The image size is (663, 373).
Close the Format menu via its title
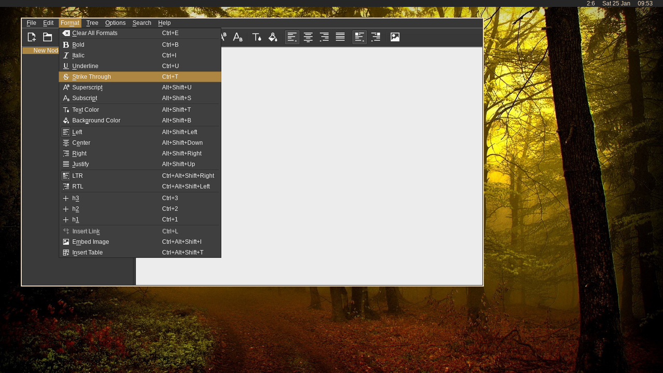tap(70, 23)
